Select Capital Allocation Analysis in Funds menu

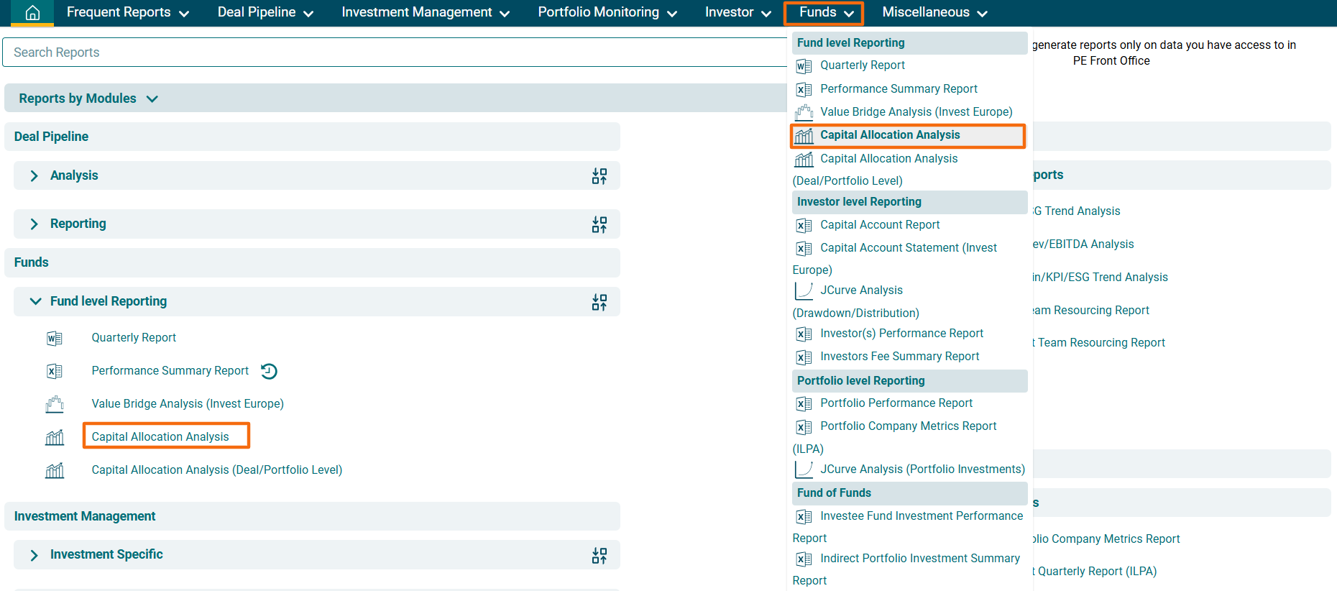889,135
